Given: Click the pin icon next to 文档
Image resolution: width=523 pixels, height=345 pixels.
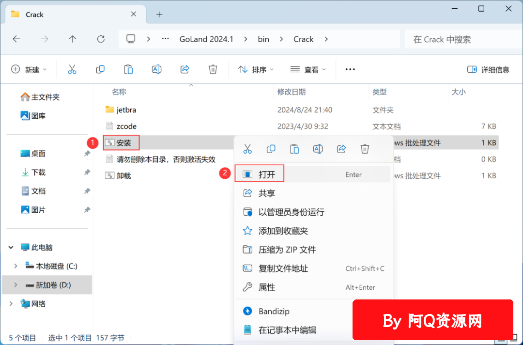Looking at the screenshot, I should [x=87, y=191].
